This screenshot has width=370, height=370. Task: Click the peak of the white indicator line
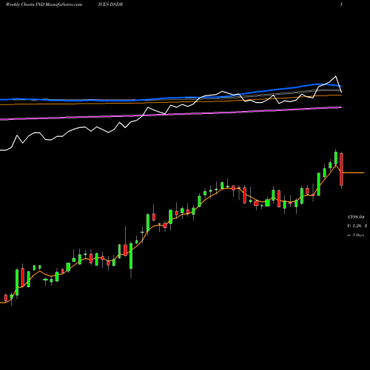point(335,76)
